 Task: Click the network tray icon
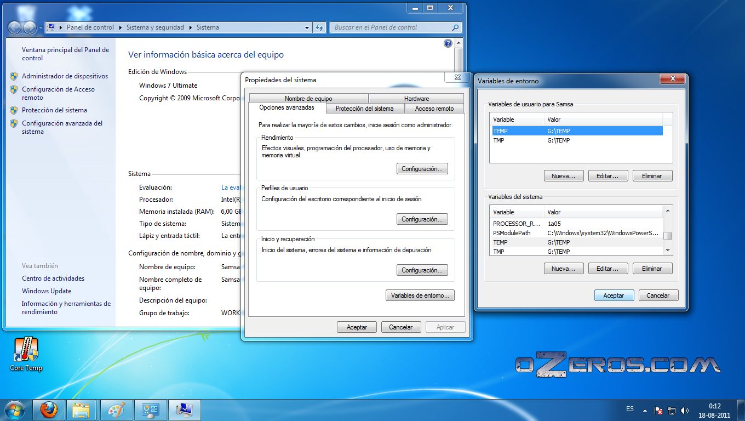point(672,410)
